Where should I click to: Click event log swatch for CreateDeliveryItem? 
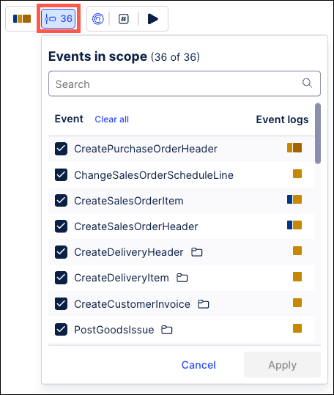[297, 276]
